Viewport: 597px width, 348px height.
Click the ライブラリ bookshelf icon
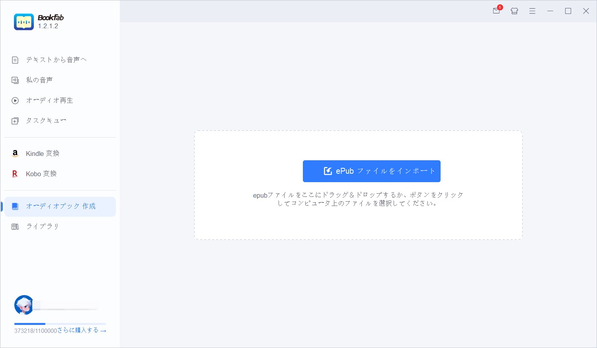pos(15,227)
